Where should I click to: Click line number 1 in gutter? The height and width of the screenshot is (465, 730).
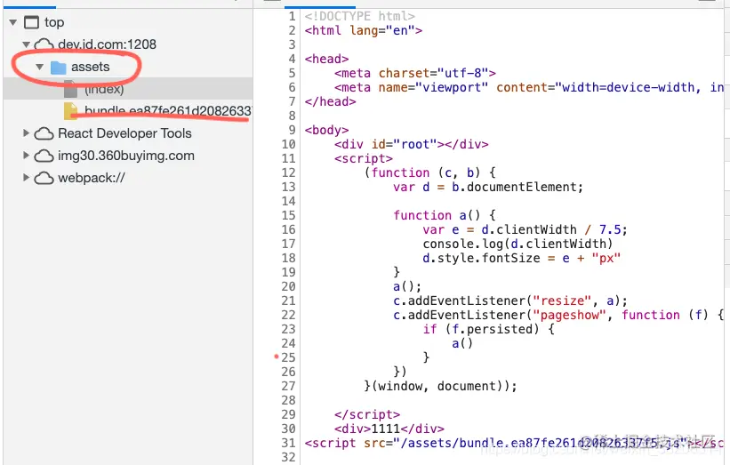coord(292,16)
